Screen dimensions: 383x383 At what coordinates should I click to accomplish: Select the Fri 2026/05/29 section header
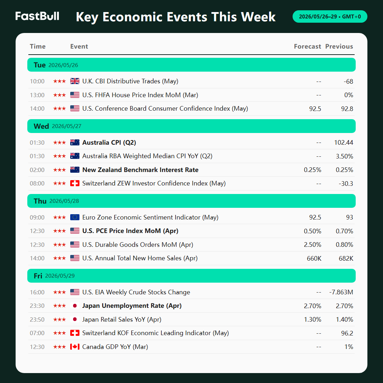[191, 276]
